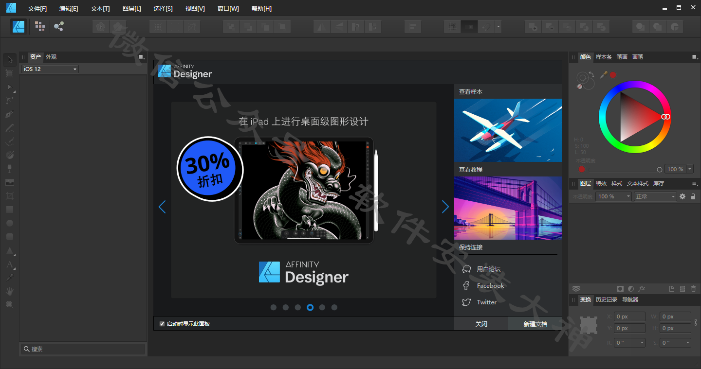The image size is (701, 369).
Task: Open the Facebook link
Action: click(490, 285)
